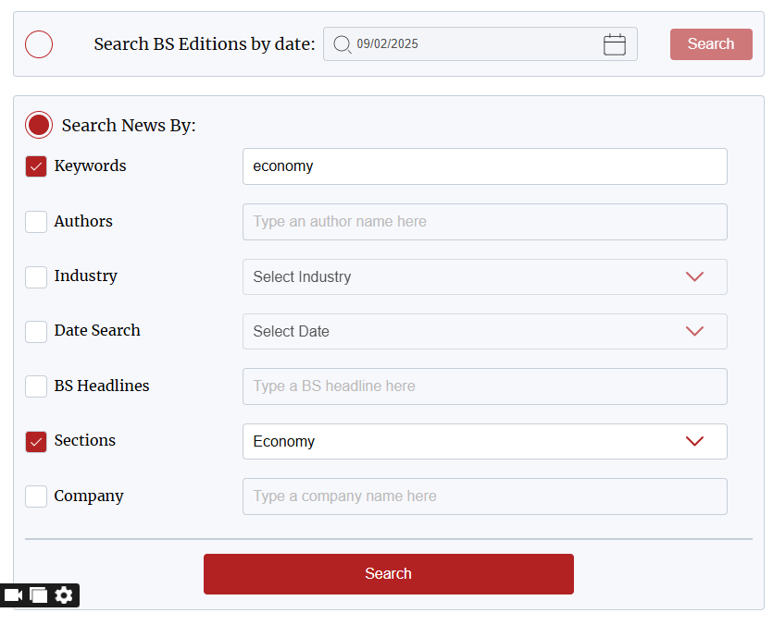Open the calendar date picker icon
The height and width of the screenshot is (625, 773).
pyautogui.click(x=615, y=44)
